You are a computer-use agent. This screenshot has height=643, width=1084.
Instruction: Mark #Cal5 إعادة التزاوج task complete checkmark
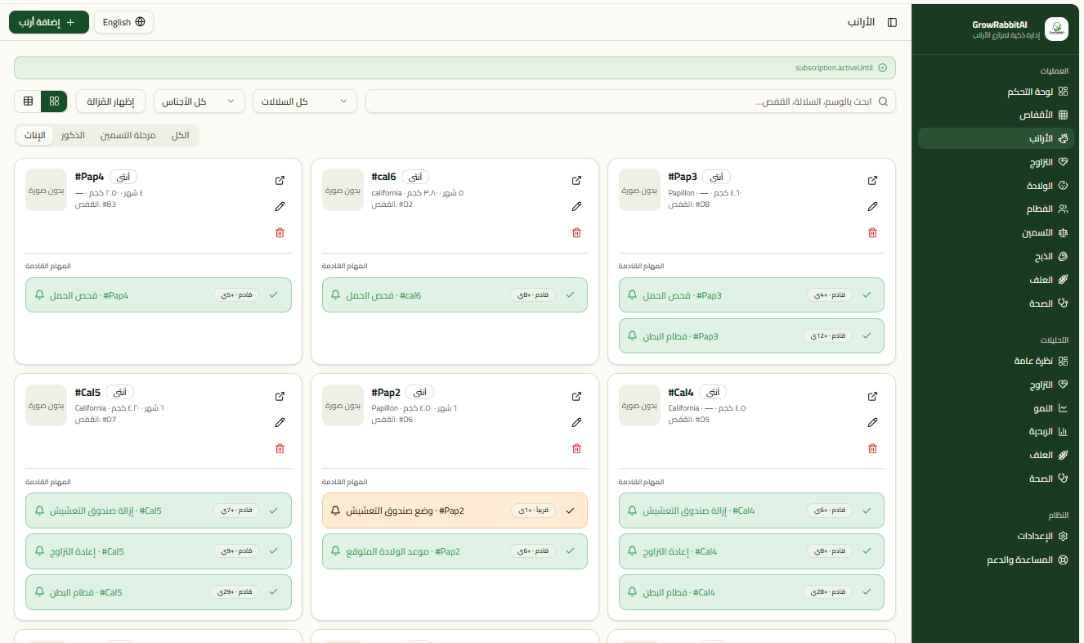[x=274, y=551]
